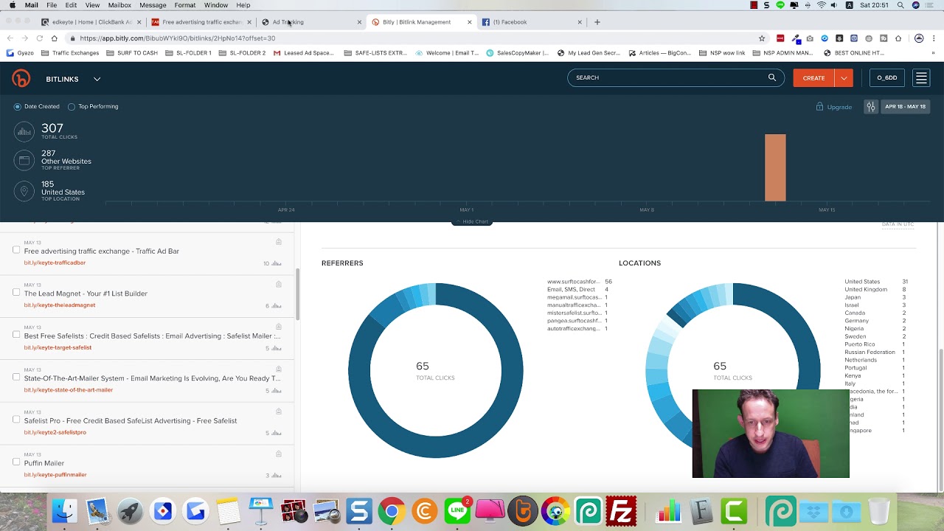Screen dimensions: 944x531
Task: Click the lock icon on Lead Magnet row
Action: (x=279, y=284)
